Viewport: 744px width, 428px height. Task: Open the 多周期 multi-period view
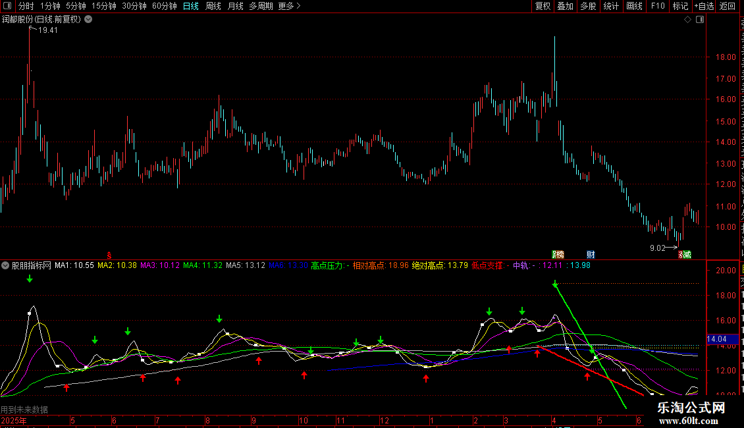(261, 6)
